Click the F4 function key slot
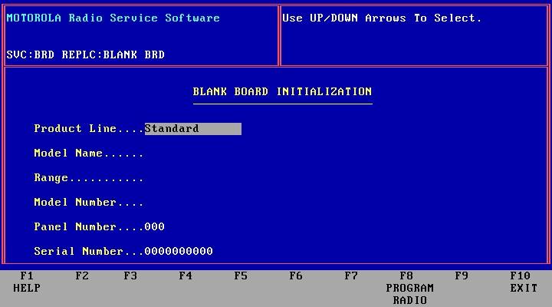Image resolution: width=552 pixels, height=307 pixels. pos(186,276)
